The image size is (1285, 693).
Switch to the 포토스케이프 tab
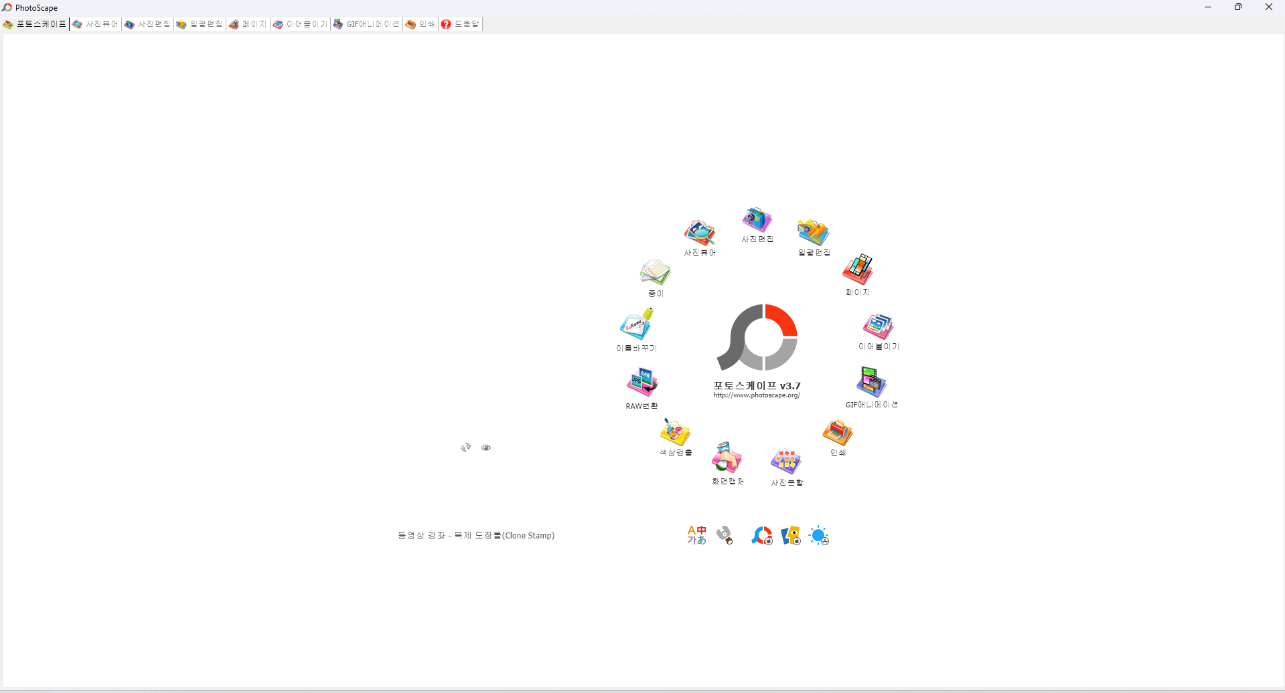click(35, 24)
